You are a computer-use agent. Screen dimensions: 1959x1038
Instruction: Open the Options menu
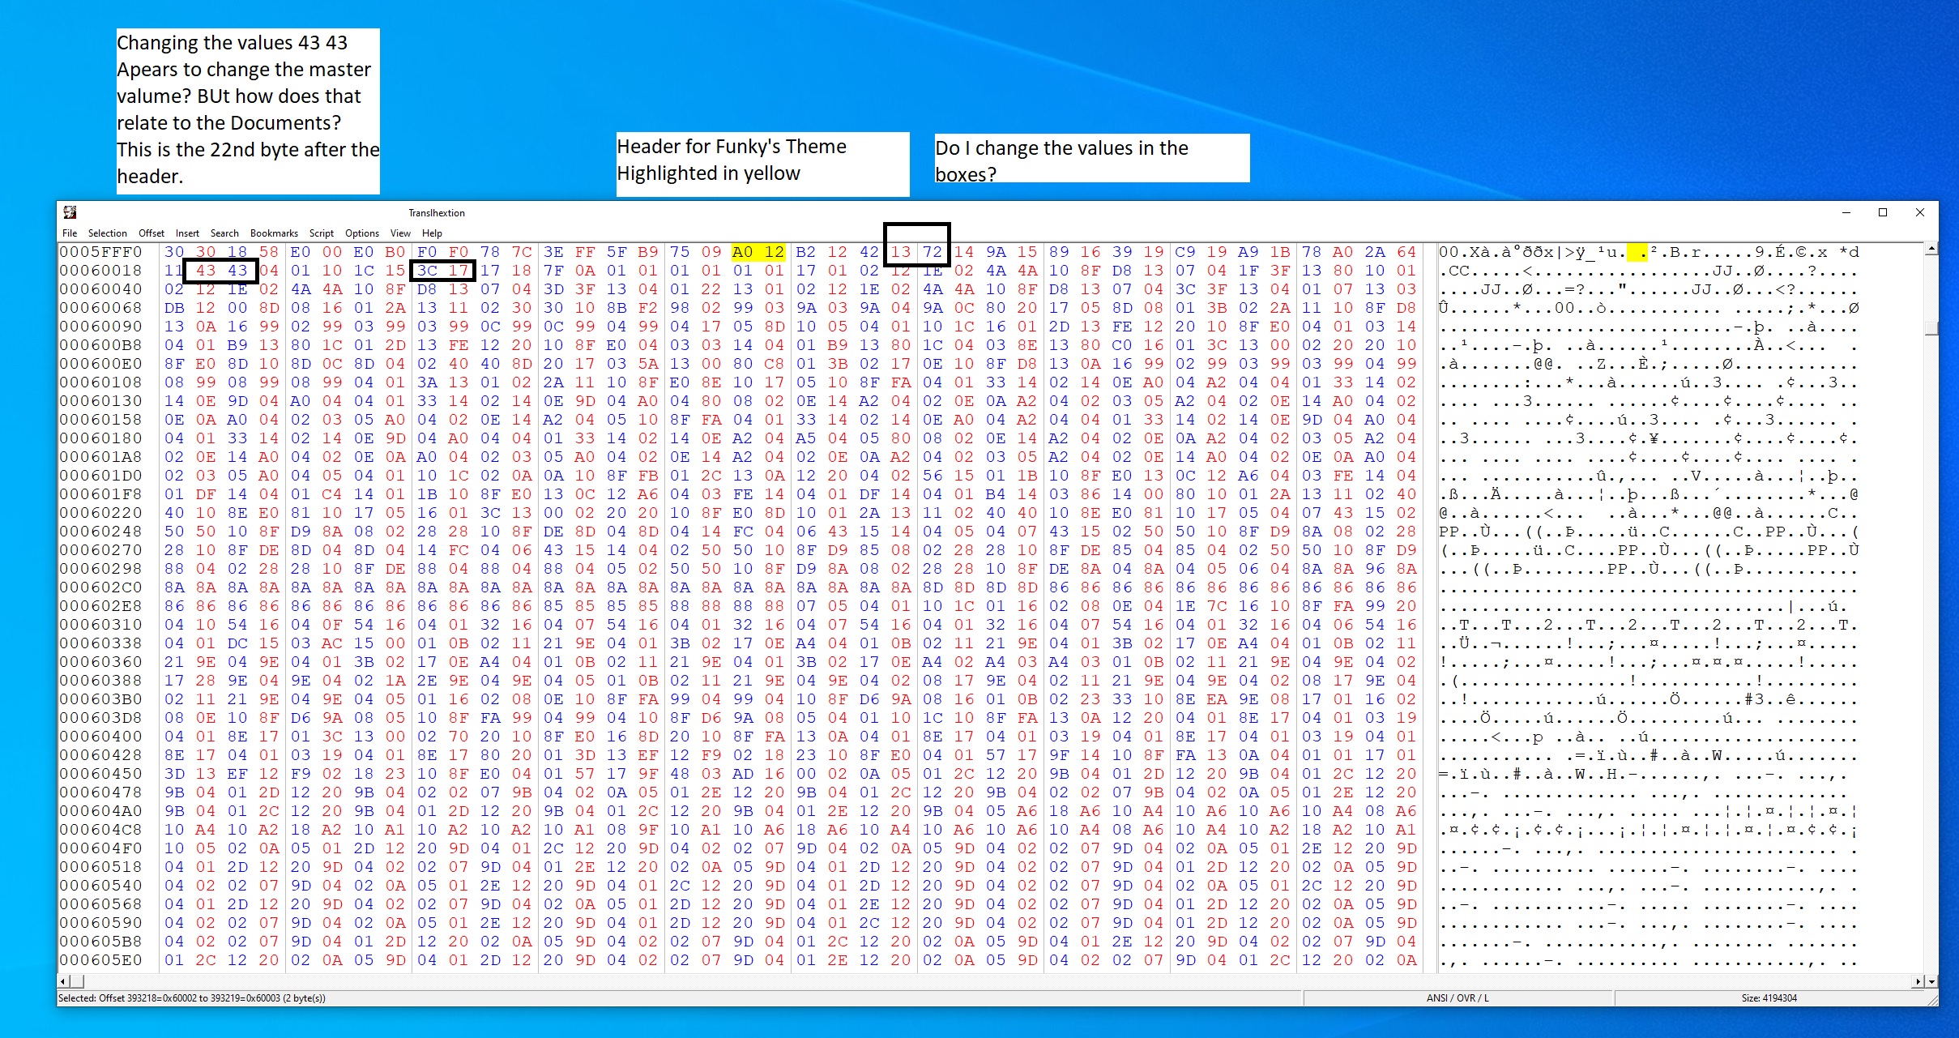point(361,233)
